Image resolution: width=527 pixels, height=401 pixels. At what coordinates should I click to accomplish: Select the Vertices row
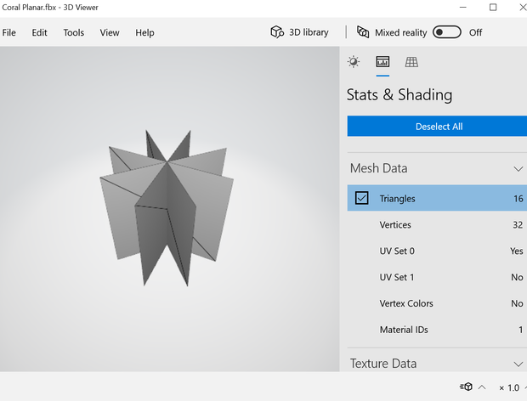(437, 224)
